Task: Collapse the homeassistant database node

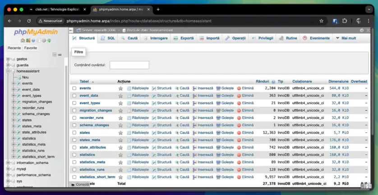Action: click(8, 71)
